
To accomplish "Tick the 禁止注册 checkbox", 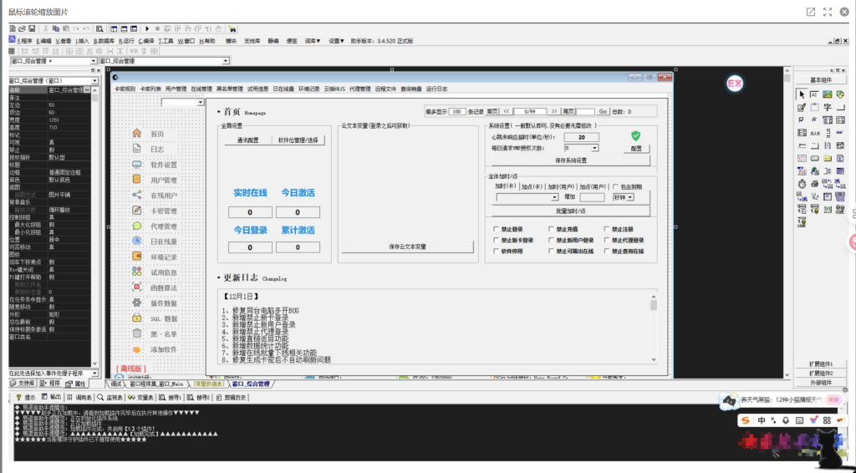I will 606,229.
